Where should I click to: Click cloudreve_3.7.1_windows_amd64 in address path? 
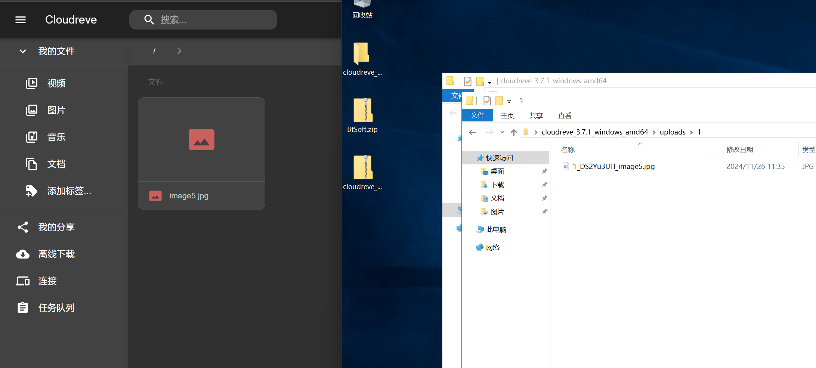[595, 132]
